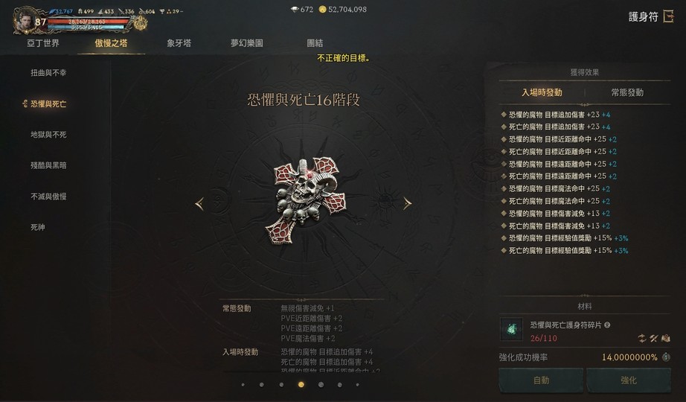Click the diamond currency icon showing 672

click(295, 9)
